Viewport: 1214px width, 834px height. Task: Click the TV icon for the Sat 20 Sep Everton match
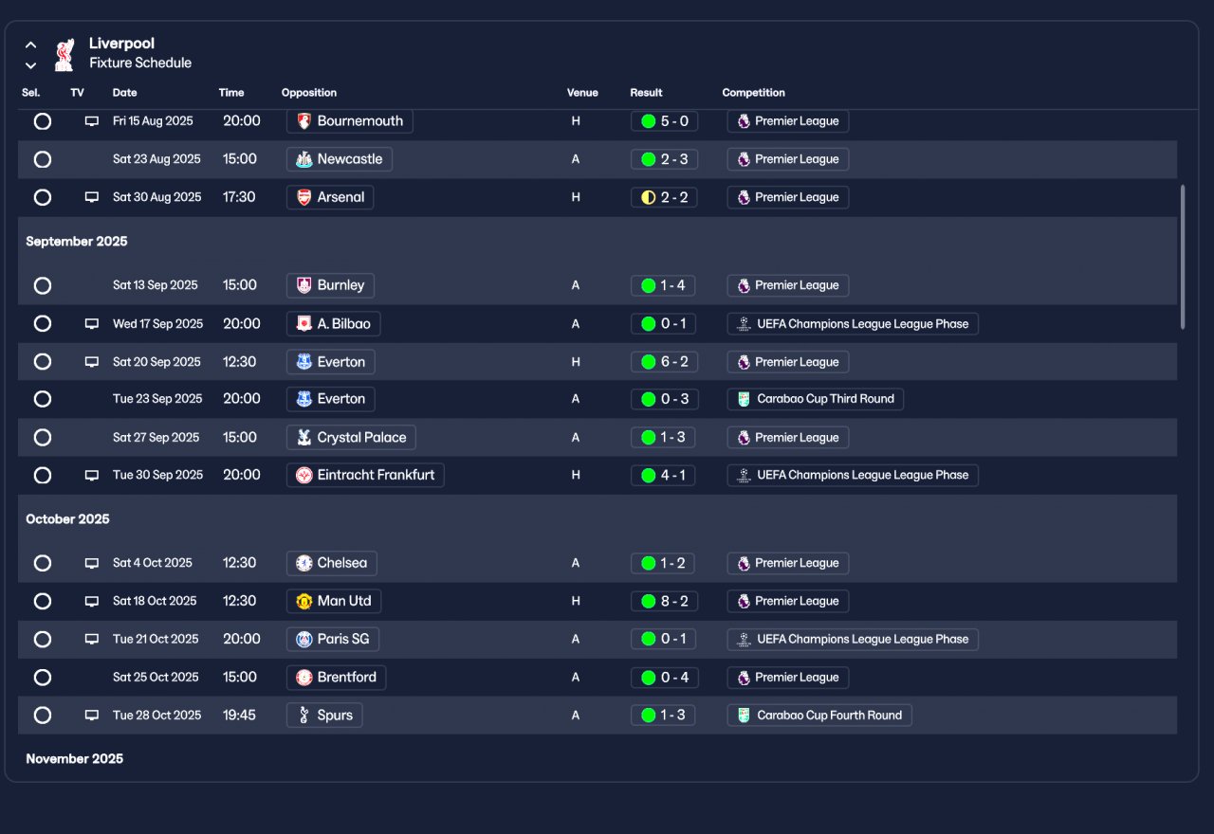click(x=92, y=362)
